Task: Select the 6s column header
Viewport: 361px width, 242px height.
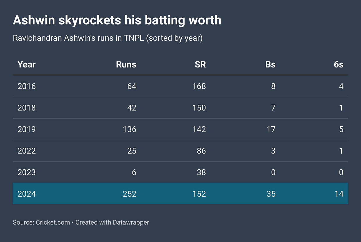Action: [x=339, y=64]
